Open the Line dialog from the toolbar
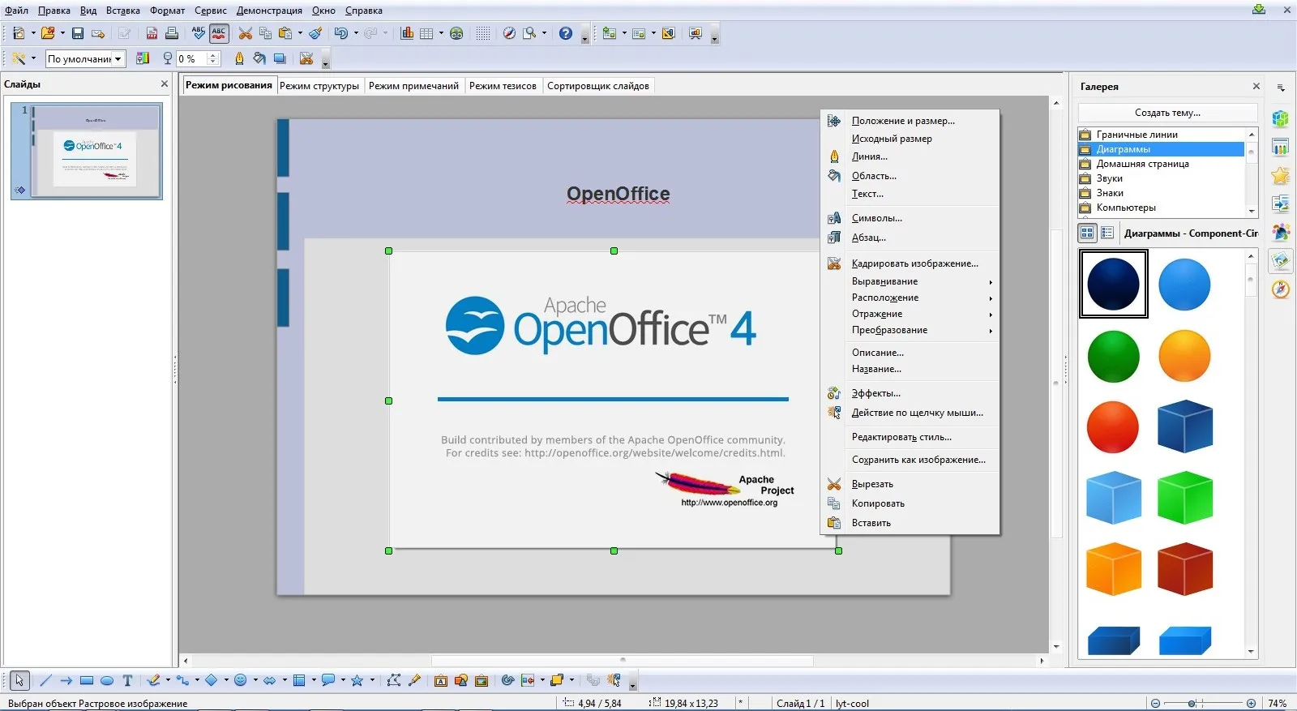The width and height of the screenshot is (1297, 711). (239, 58)
